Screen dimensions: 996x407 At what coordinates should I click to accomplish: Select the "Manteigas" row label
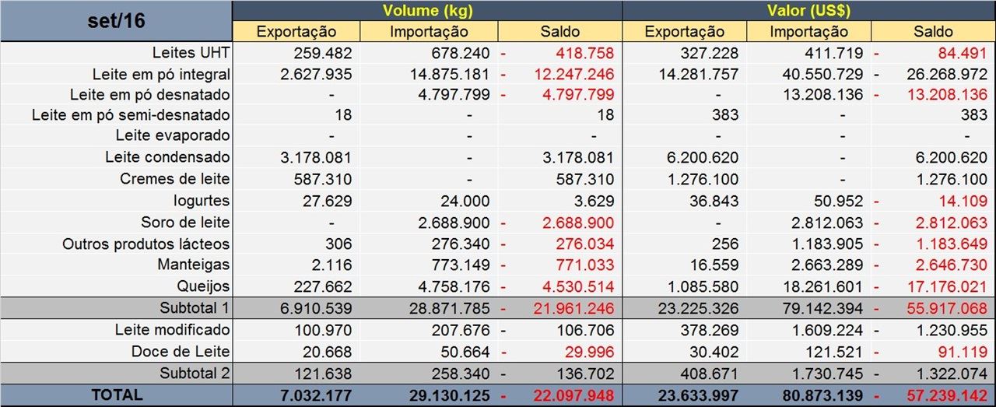click(x=193, y=265)
